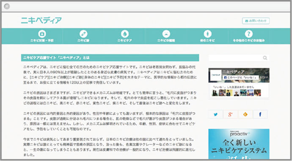Click the paragraph starting 今までニキビは病気として

pos(109,147)
